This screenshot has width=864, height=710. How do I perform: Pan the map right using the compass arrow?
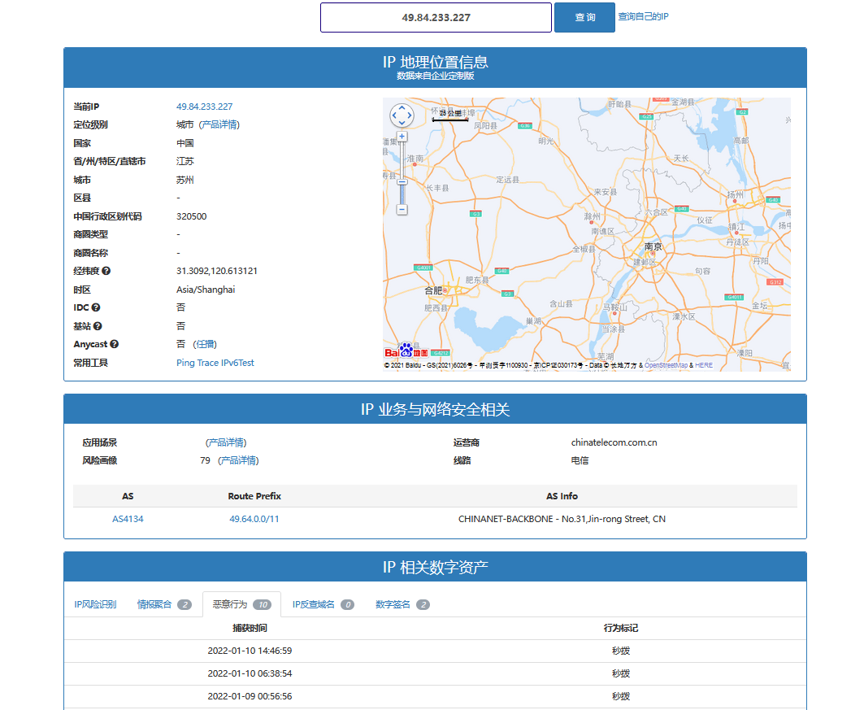pos(410,115)
